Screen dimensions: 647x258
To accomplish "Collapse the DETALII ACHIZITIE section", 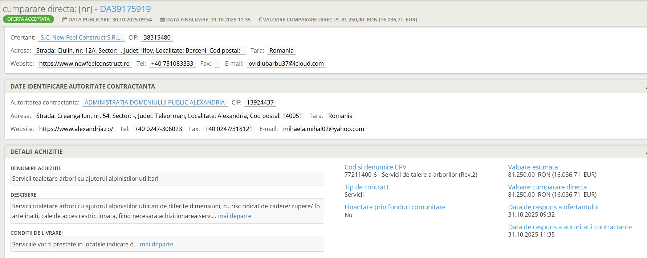I will coord(646,152).
